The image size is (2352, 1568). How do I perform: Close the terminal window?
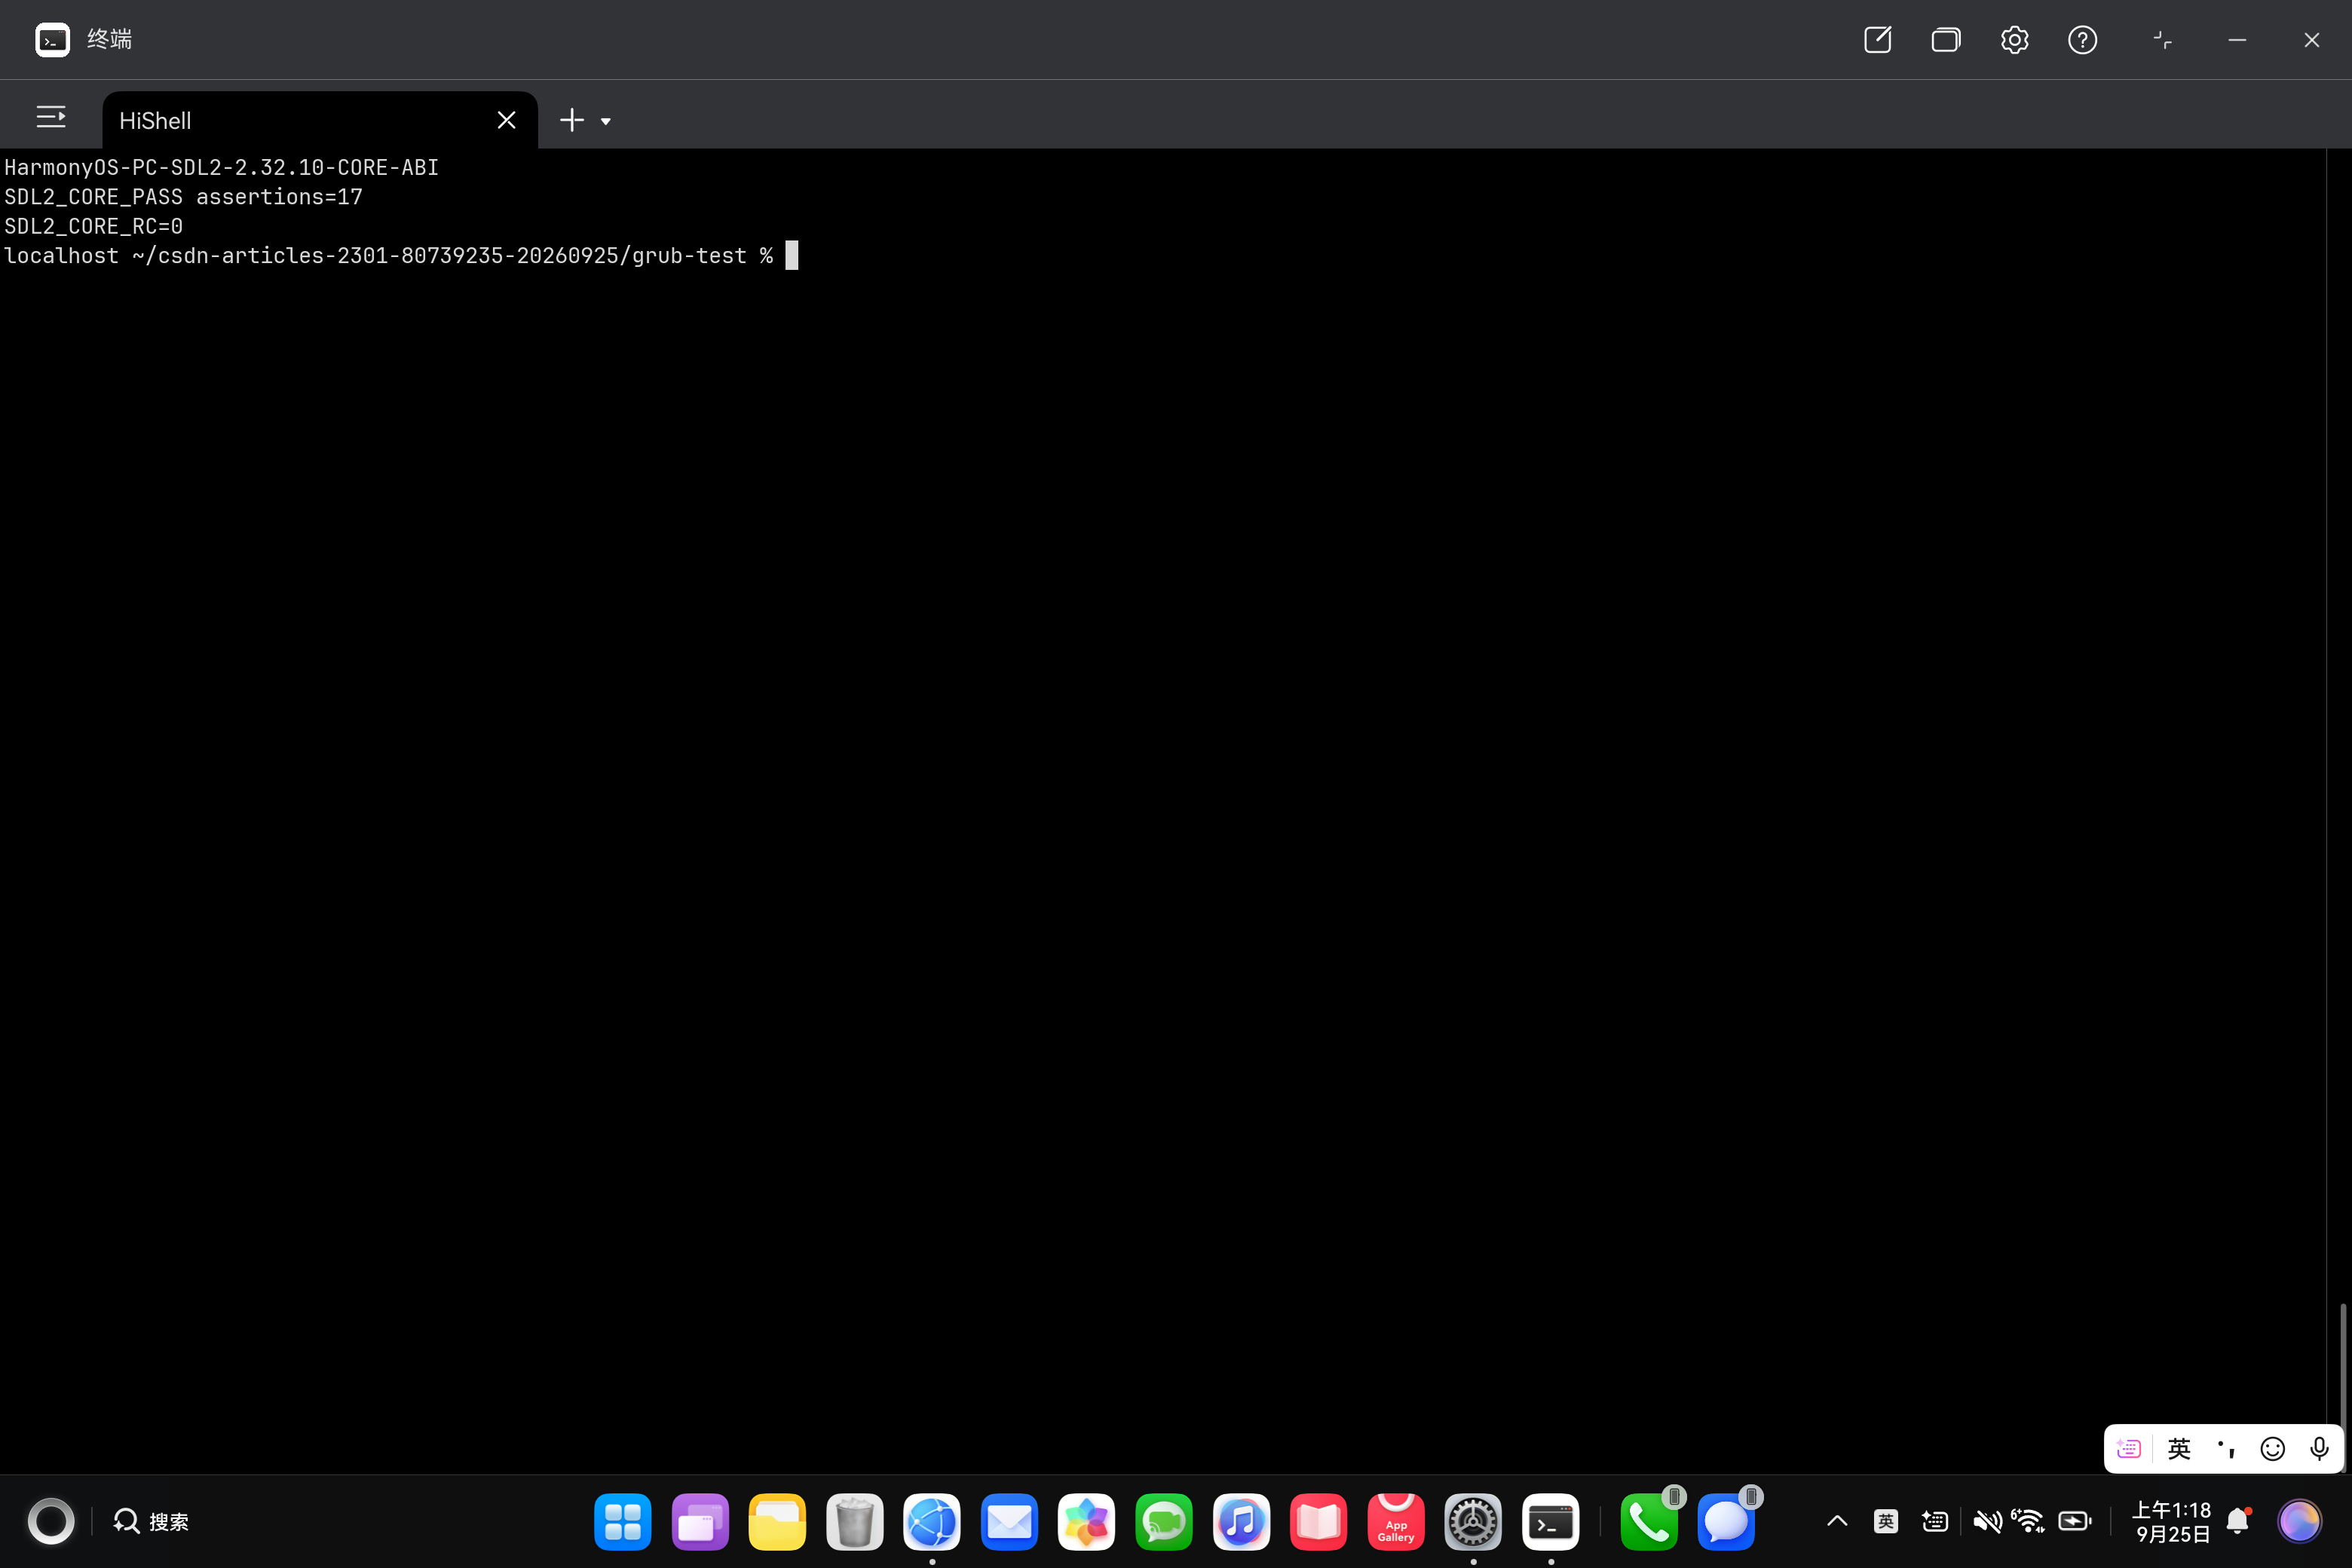(x=2311, y=40)
